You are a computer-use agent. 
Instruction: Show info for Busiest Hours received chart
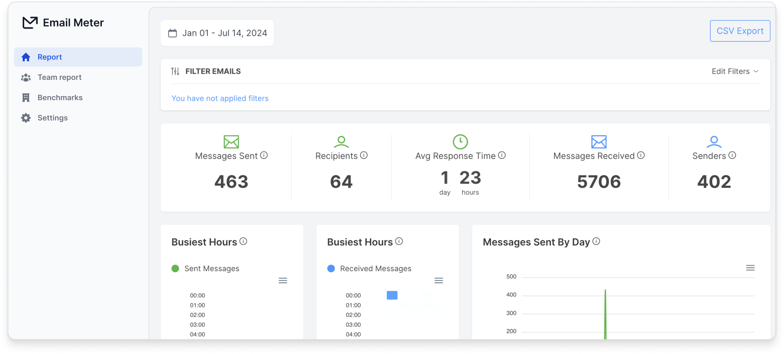(399, 241)
